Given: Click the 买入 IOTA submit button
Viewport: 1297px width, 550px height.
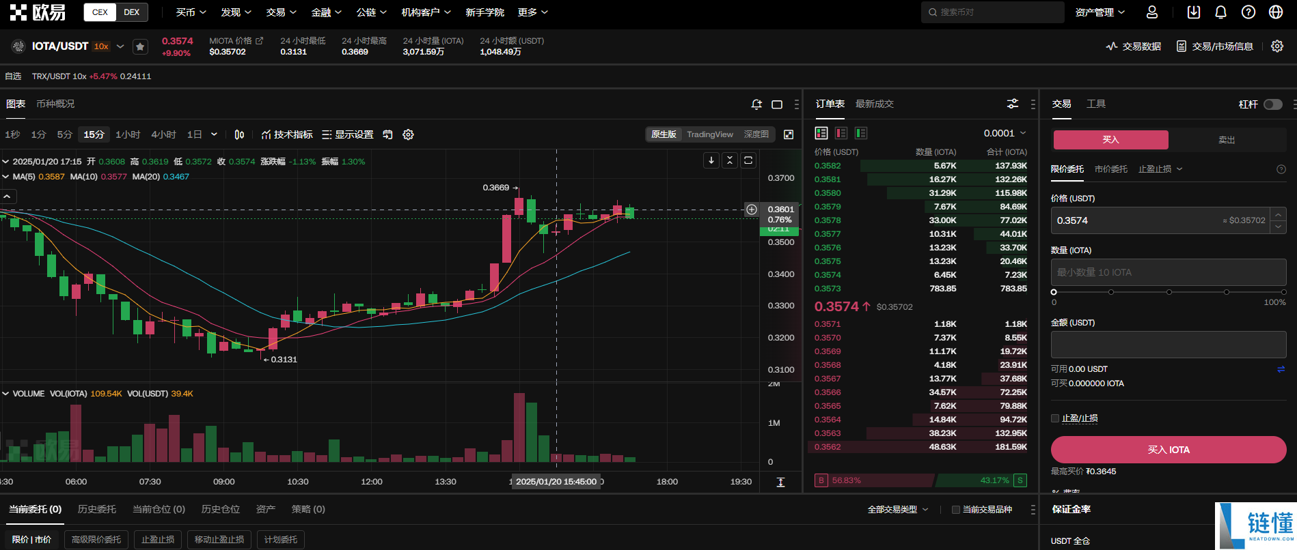Looking at the screenshot, I should [1169, 450].
